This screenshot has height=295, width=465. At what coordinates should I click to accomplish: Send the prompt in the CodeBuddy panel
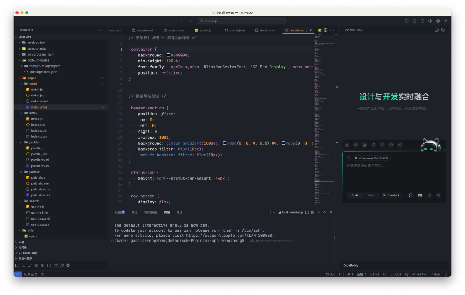click(x=439, y=195)
